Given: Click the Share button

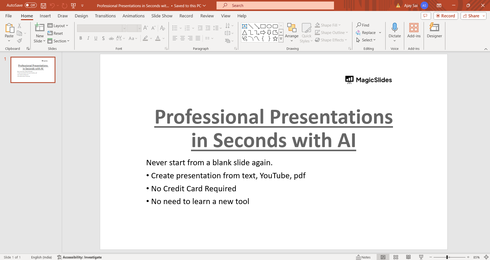Looking at the screenshot, I should click(x=471, y=16).
